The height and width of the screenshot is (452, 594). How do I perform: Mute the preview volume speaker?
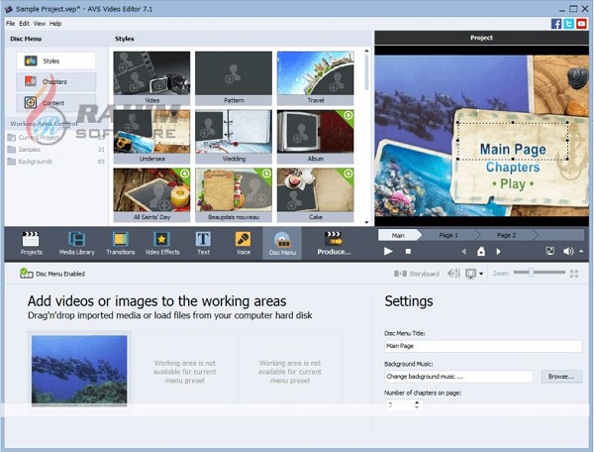tap(569, 252)
